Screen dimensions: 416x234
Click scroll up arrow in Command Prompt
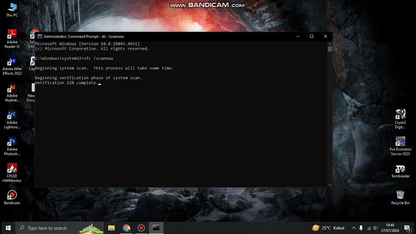pos(330,44)
